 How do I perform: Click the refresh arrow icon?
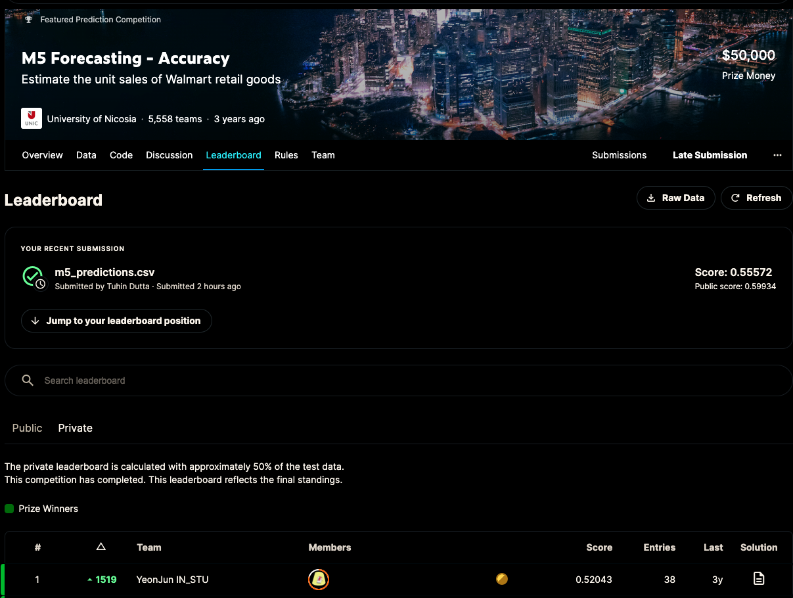[x=735, y=198]
